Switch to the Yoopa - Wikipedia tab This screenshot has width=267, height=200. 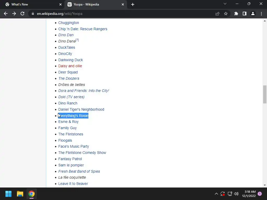point(96,4)
